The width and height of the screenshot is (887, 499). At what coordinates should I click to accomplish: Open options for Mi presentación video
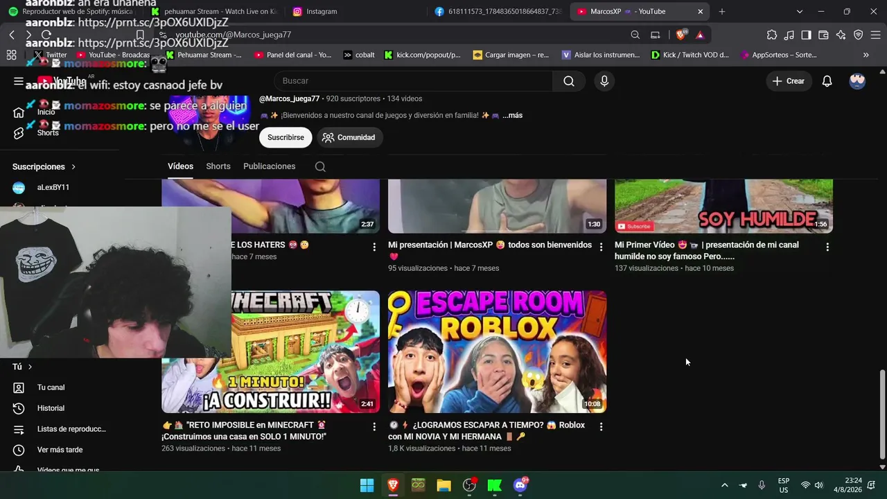click(x=601, y=247)
